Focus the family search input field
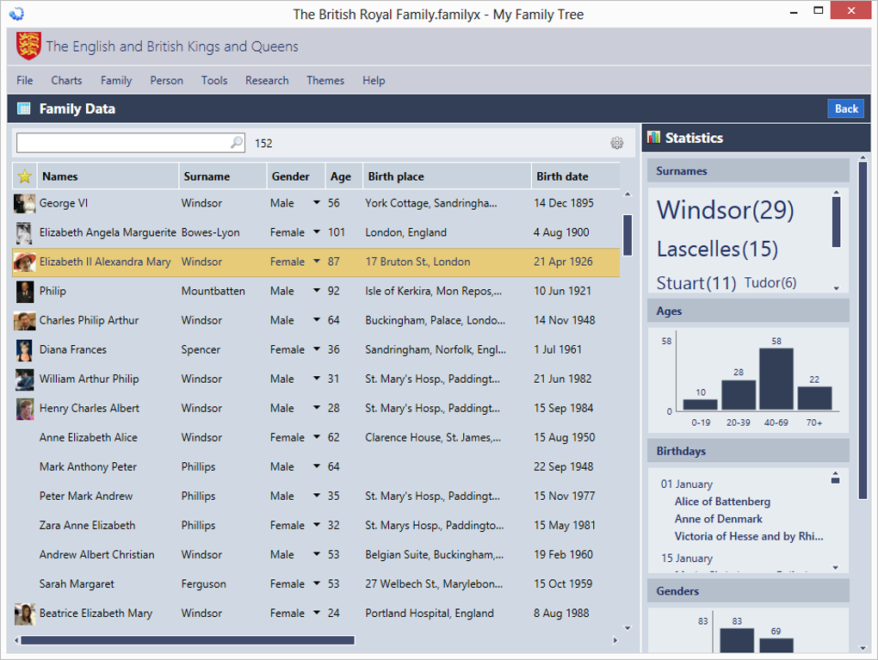 click(123, 143)
